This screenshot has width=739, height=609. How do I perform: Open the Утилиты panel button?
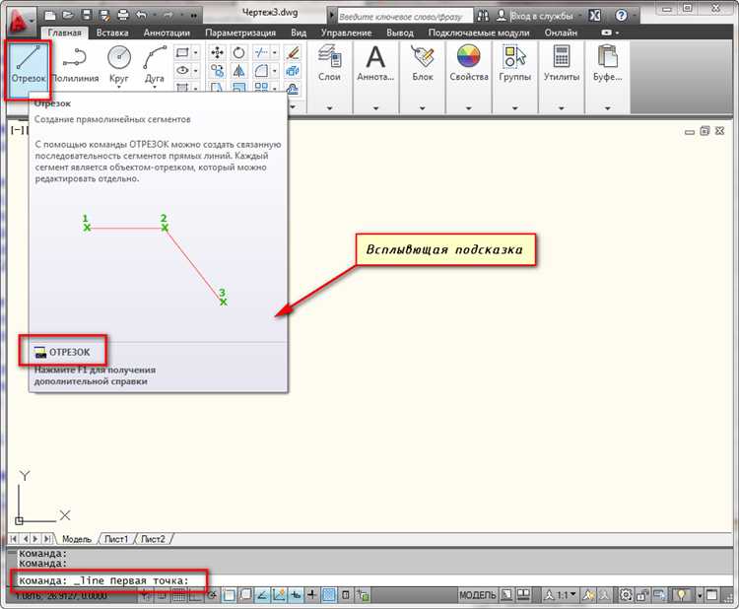coord(562,64)
